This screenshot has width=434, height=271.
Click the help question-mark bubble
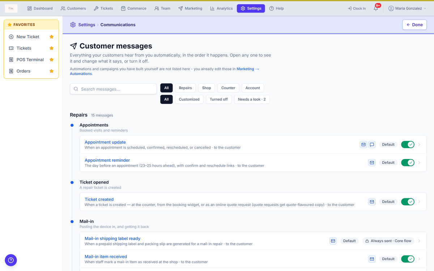[11, 260]
